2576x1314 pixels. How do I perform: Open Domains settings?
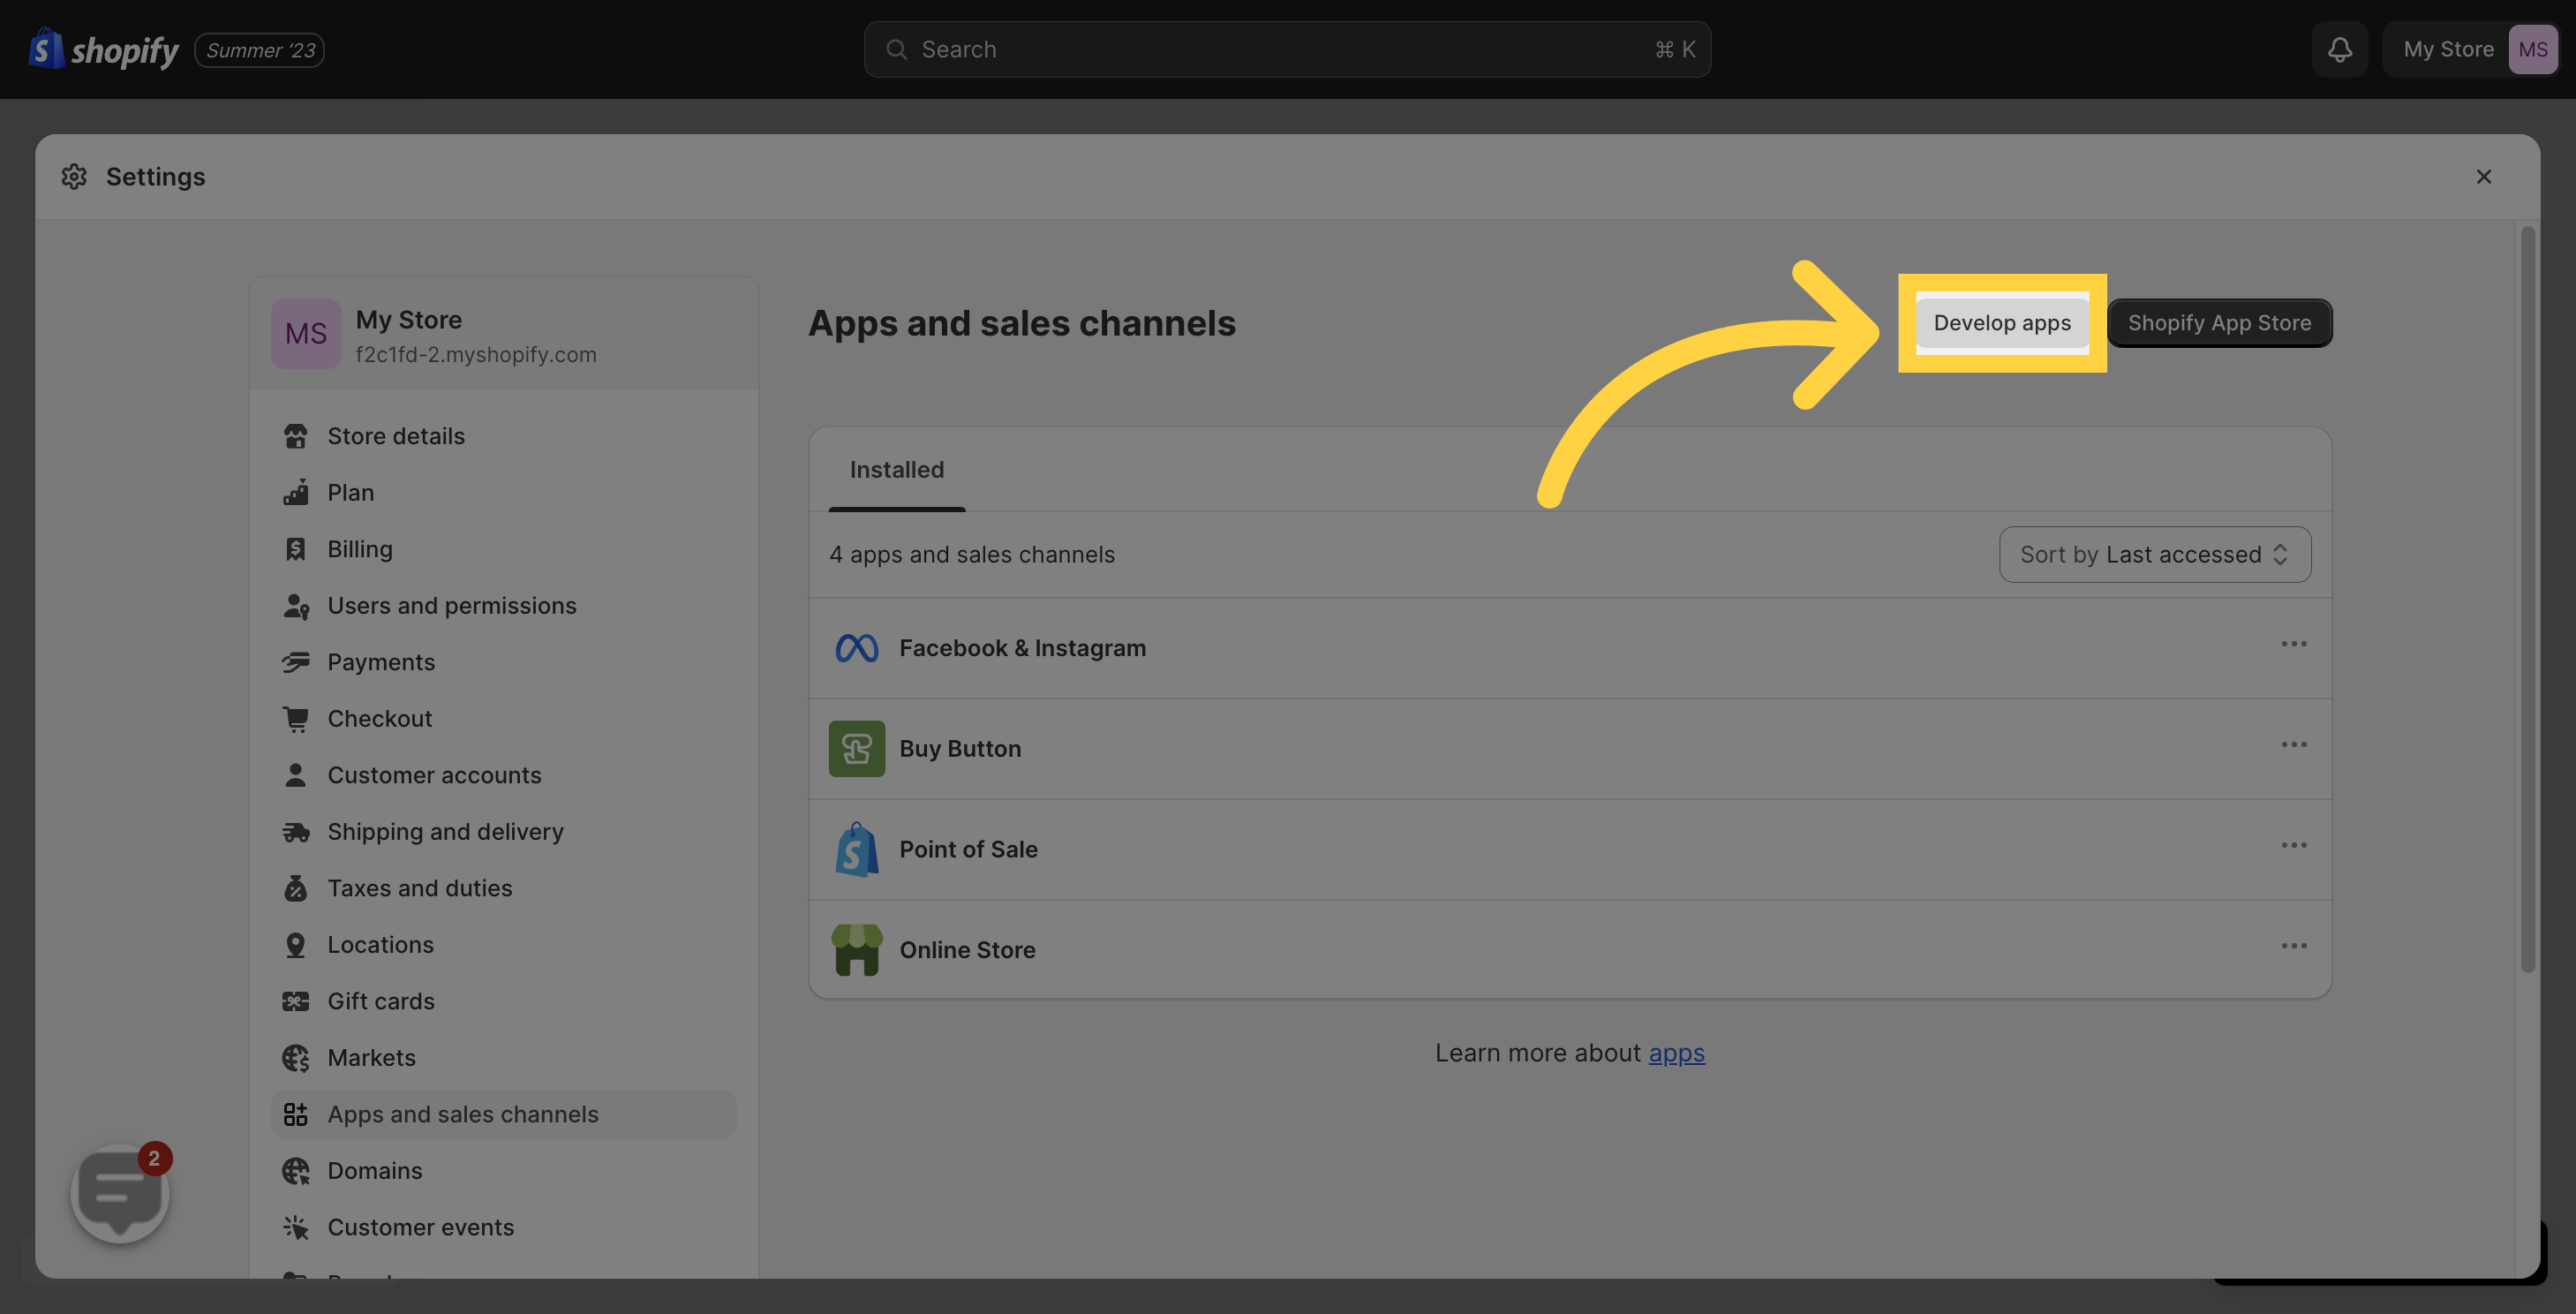(503, 1170)
